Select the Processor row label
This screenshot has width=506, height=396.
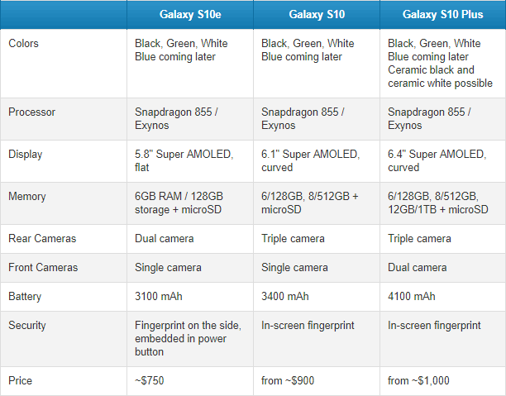[x=31, y=112]
